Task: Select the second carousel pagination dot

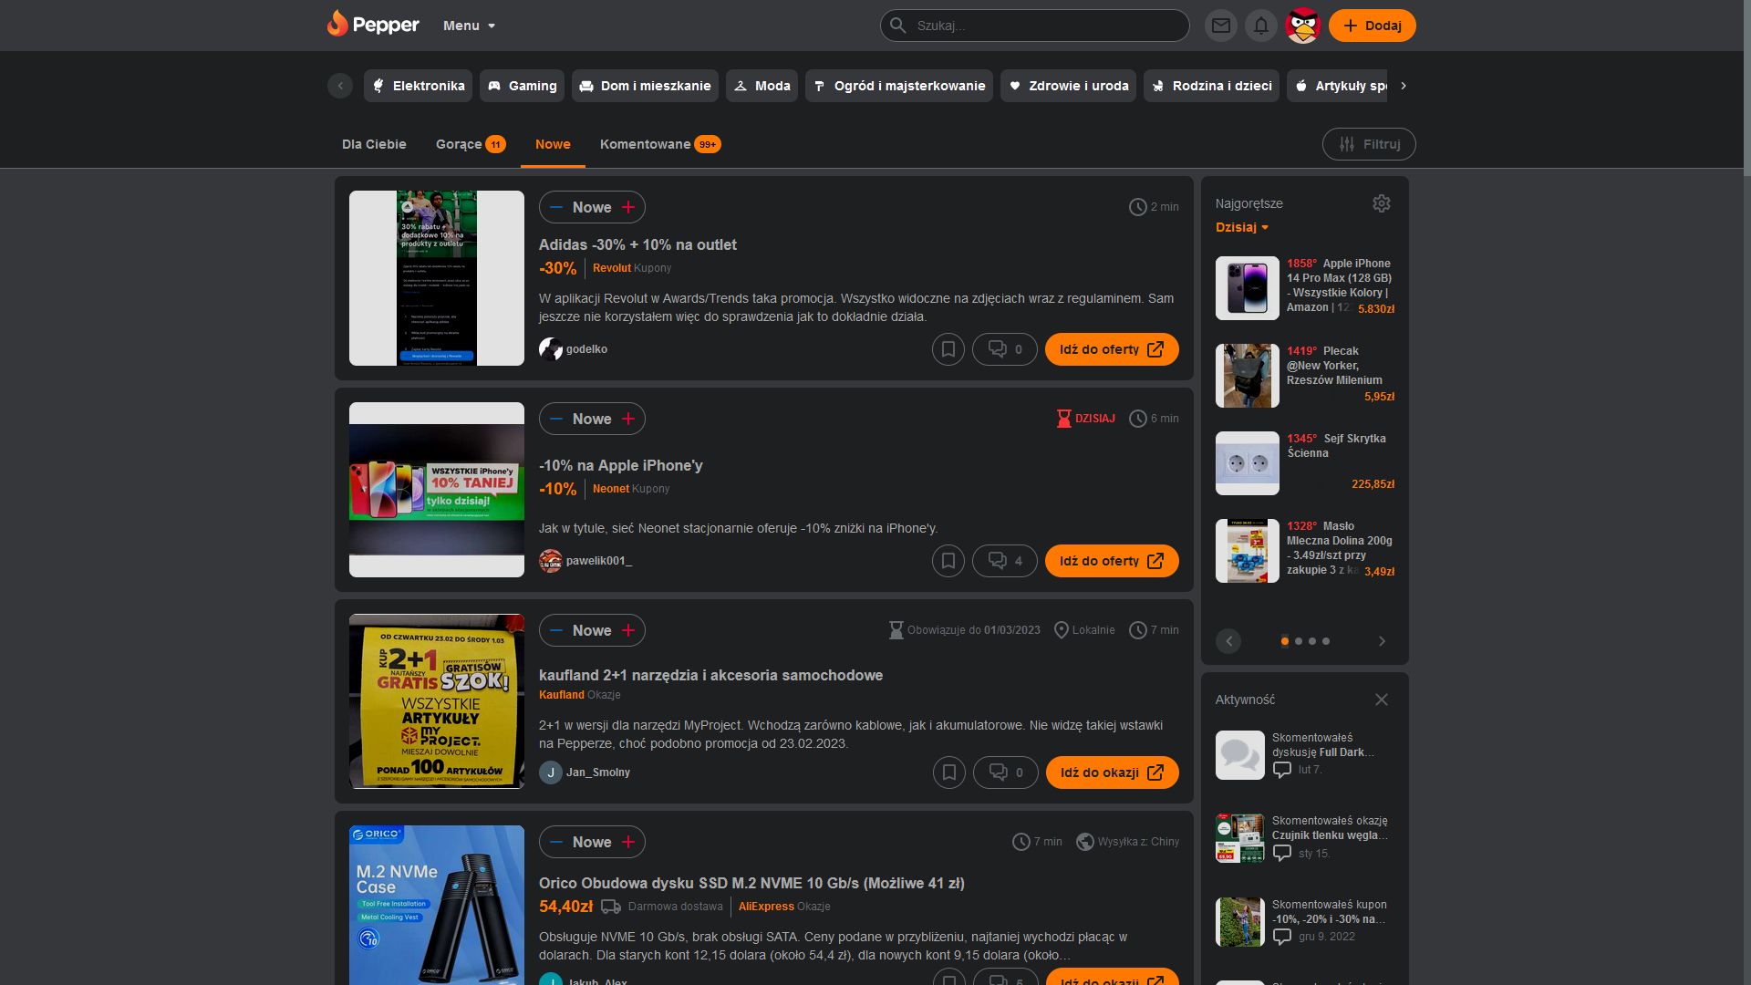Action: click(x=1299, y=641)
